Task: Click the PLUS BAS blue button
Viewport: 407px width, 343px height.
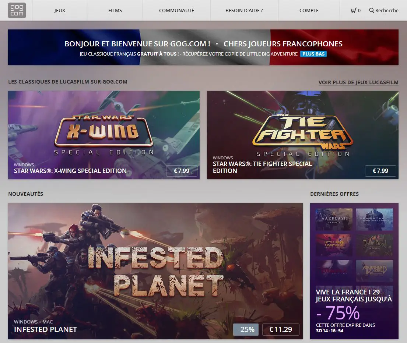Action: pyautogui.click(x=313, y=54)
